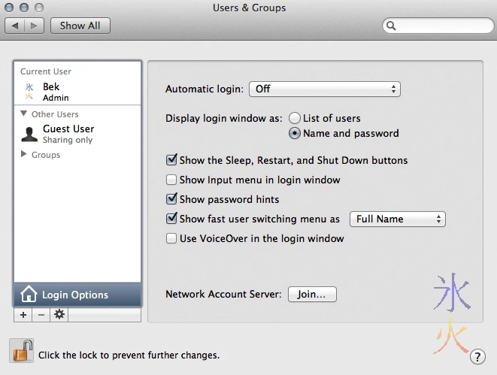Select Login Options in the sidebar

coord(77,295)
